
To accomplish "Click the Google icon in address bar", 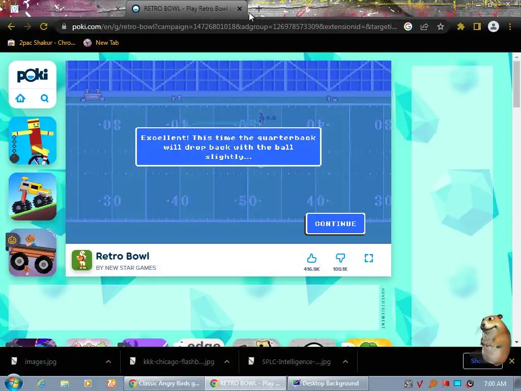I will click(408, 26).
